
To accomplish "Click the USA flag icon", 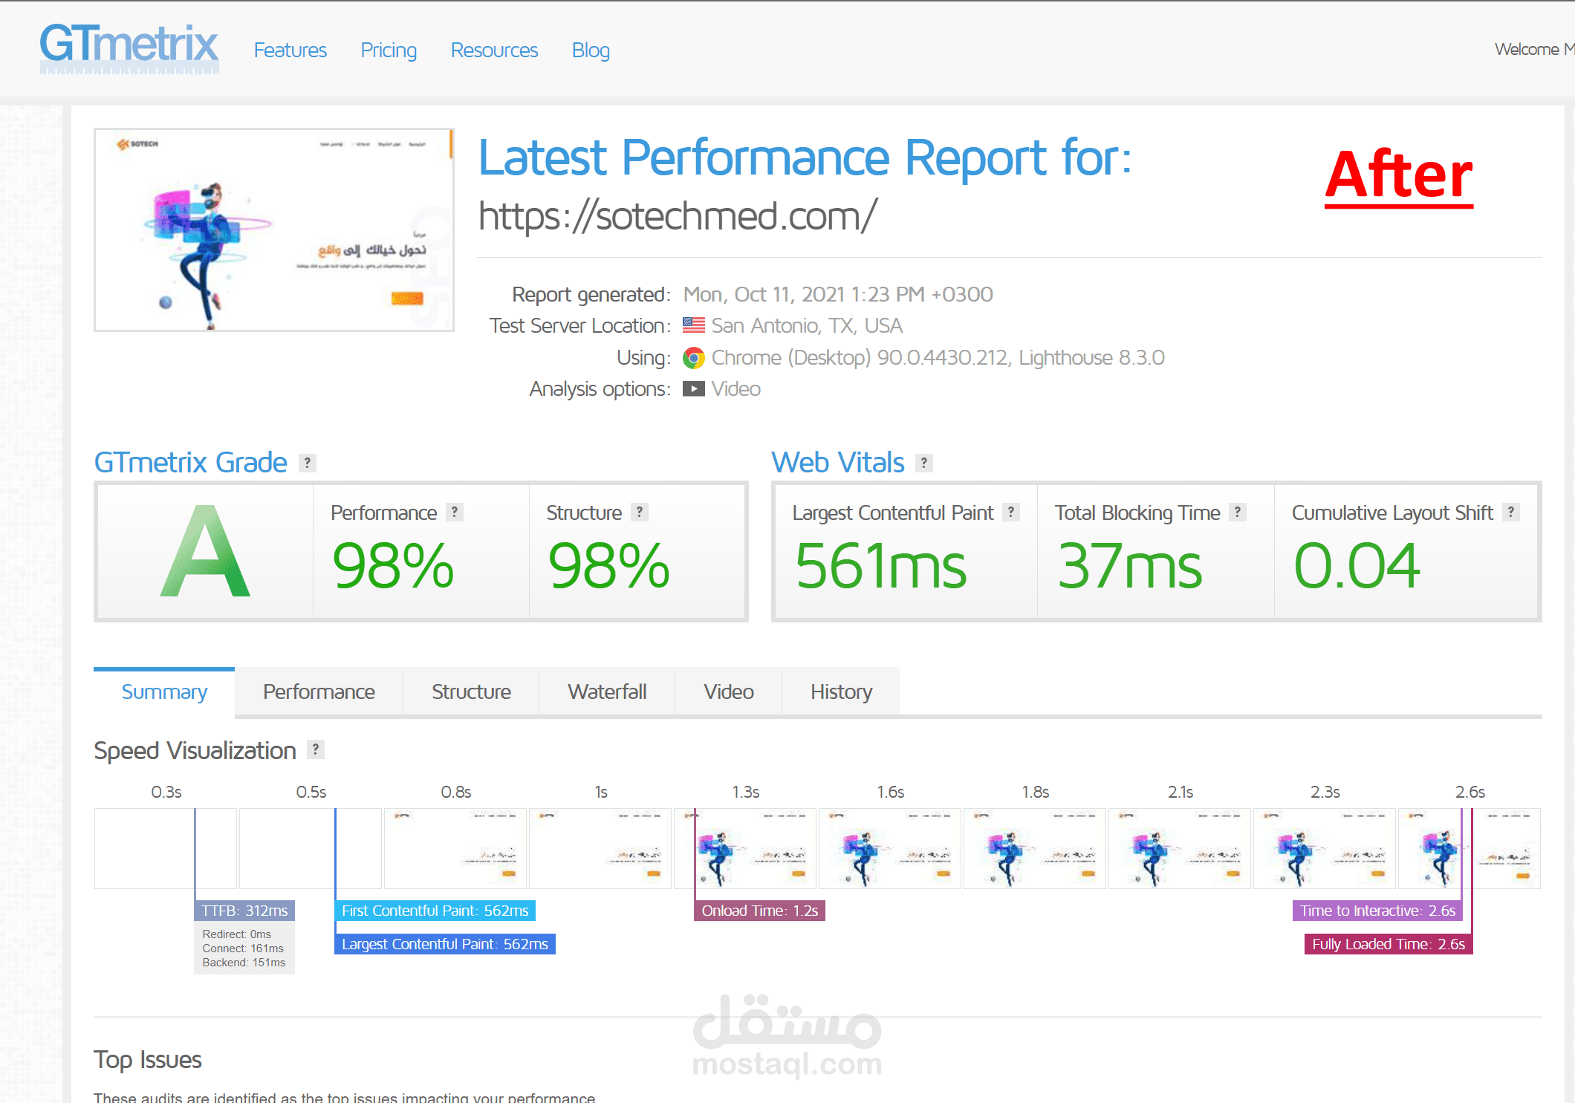I will tap(694, 325).
